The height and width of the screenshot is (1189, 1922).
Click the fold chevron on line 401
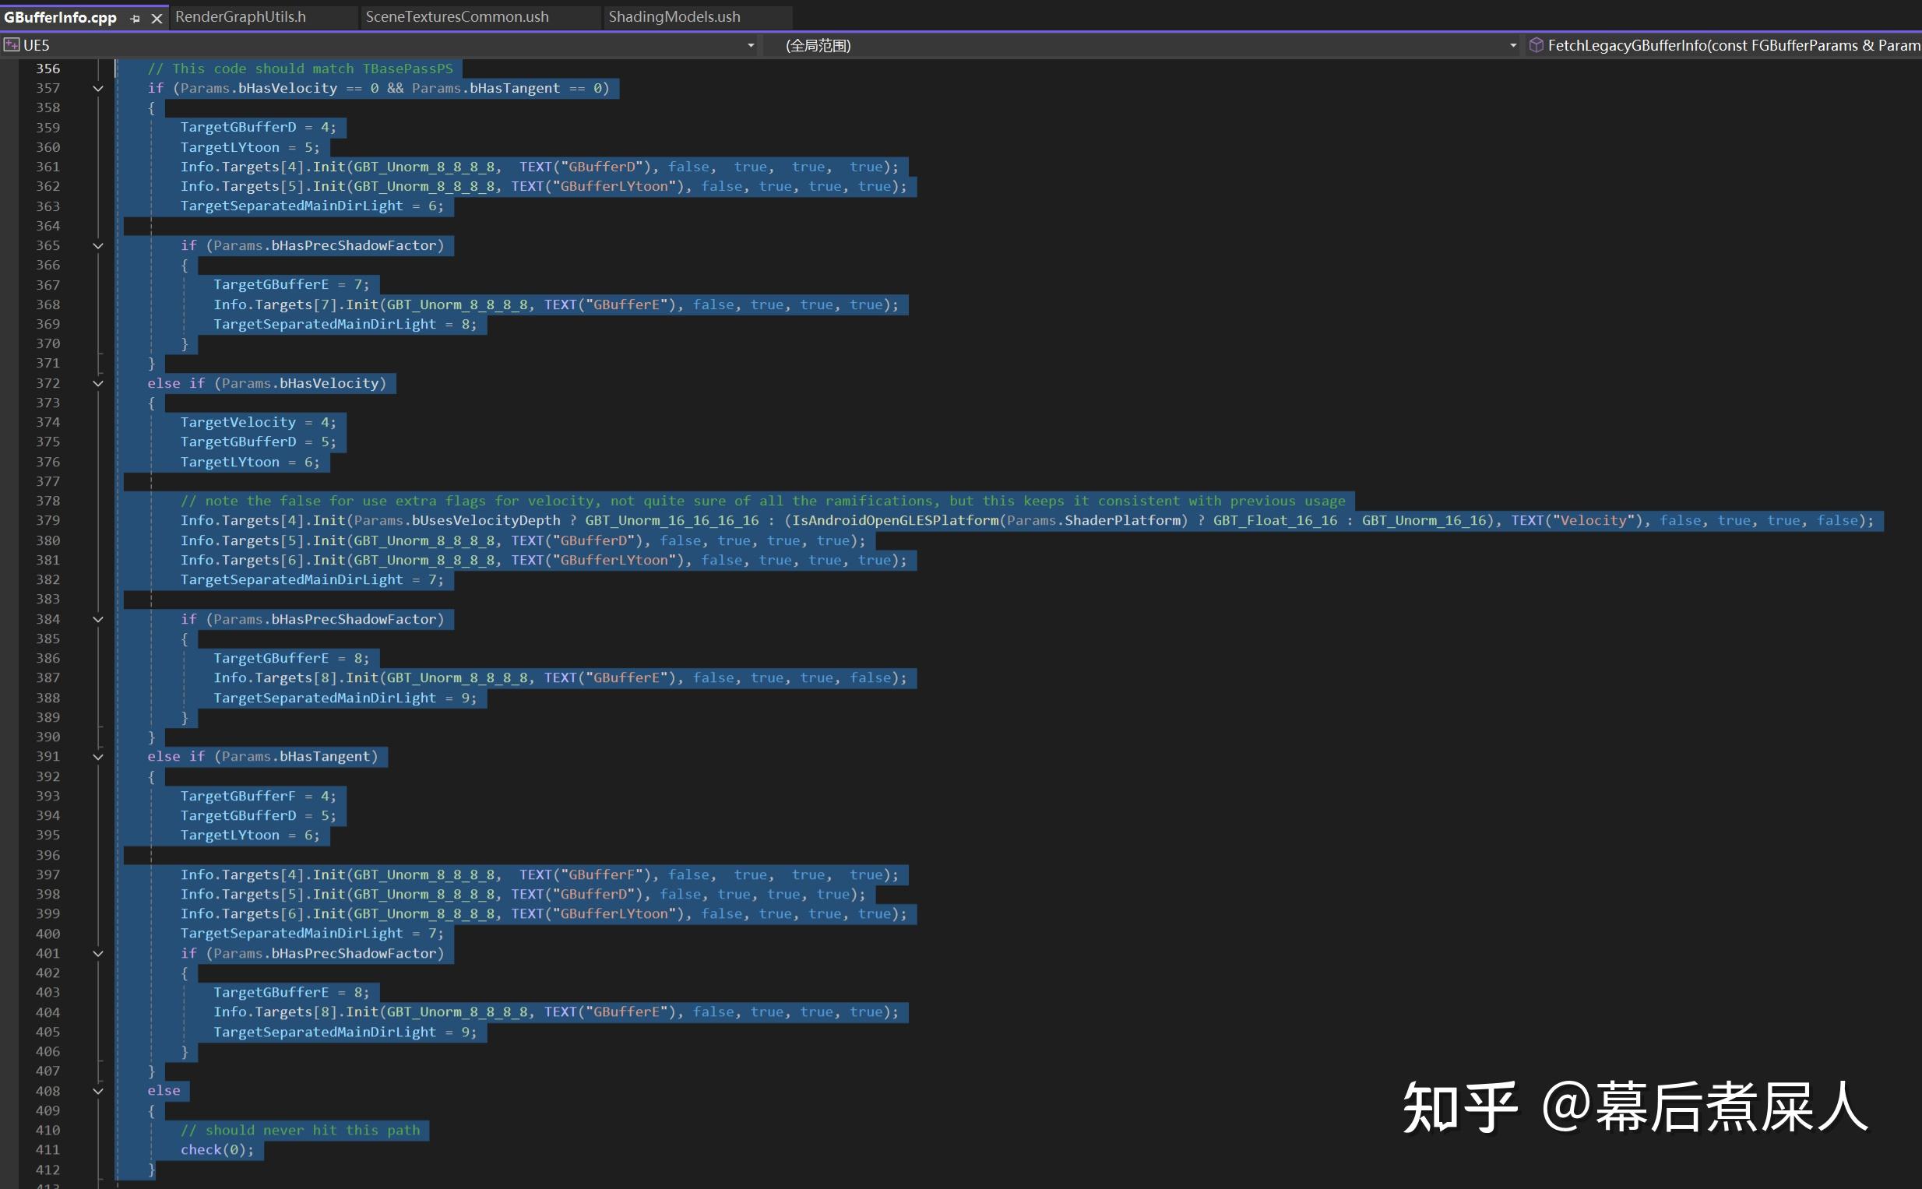pyautogui.click(x=97, y=953)
